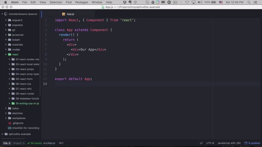
Task: Expand the git folder
Action: (x=6, y=30)
